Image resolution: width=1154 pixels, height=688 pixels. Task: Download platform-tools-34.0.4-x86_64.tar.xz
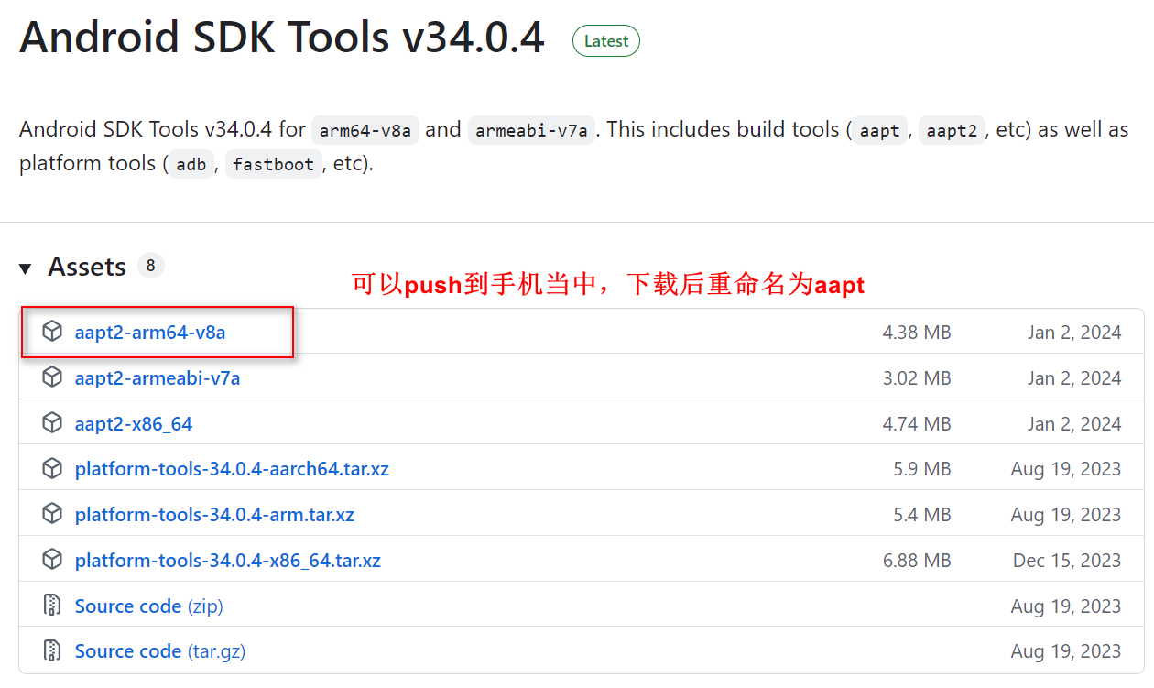pos(228,560)
